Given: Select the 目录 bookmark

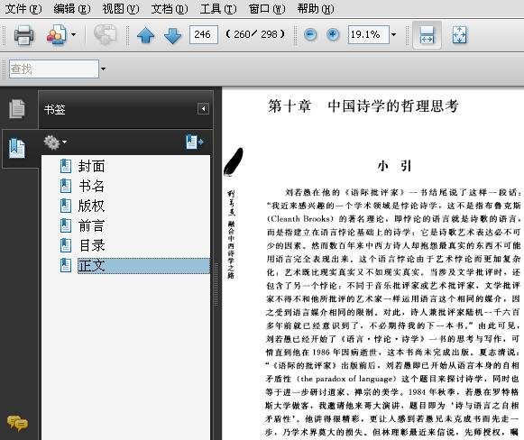Looking at the screenshot, I should point(92,245).
